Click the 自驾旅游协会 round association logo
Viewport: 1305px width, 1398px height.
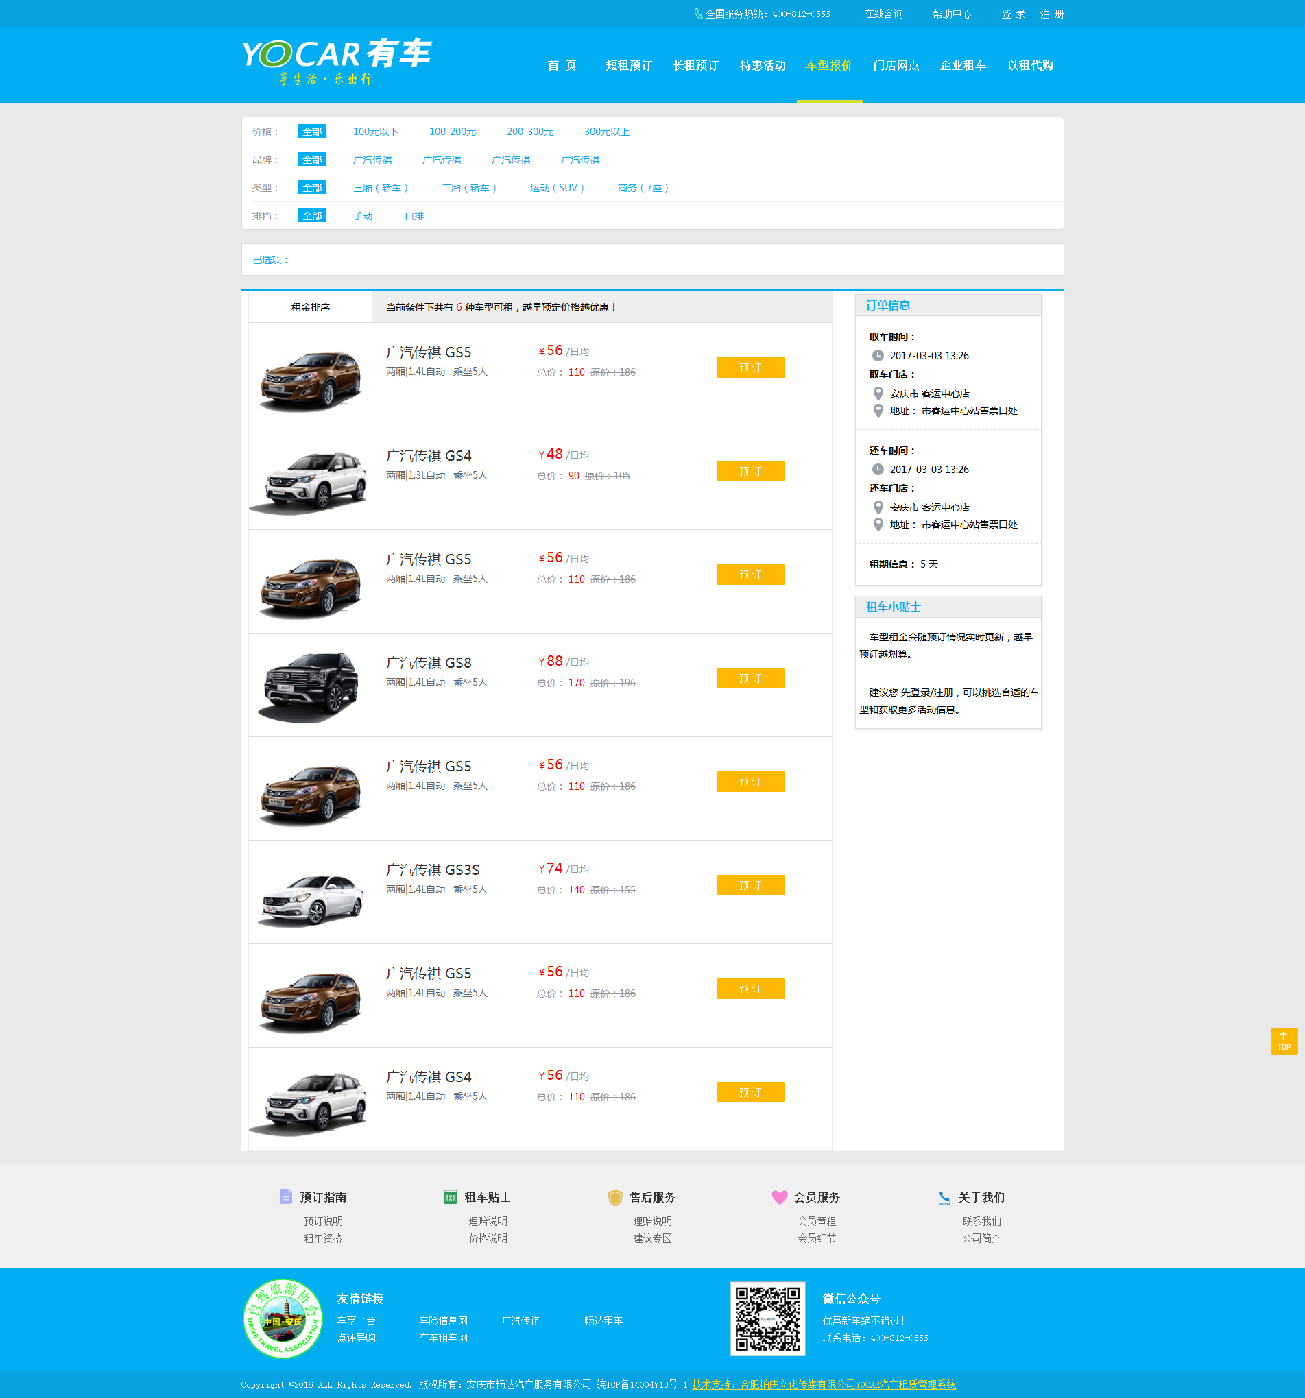coord(283,1318)
